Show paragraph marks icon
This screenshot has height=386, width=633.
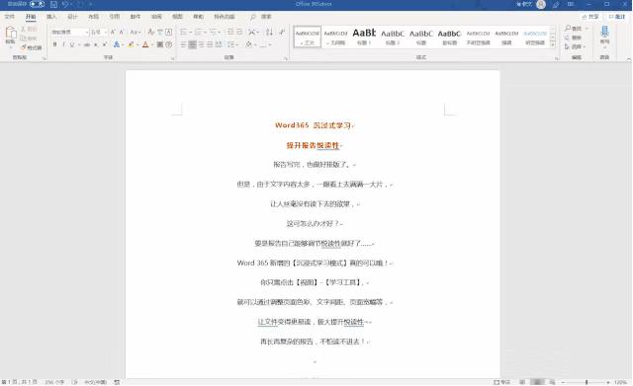pyautogui.click(x=282, y=32)
